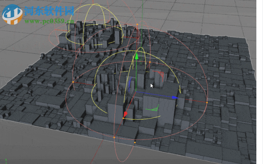Click the orange handle at the large sphere's far left edge
The image size is (263, 164).
(73, 82)
